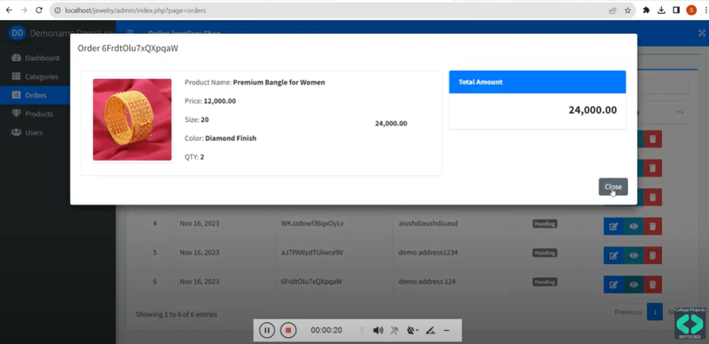Open the annotation pen tool
Screen dimensions: 709x344
(431, 330)
